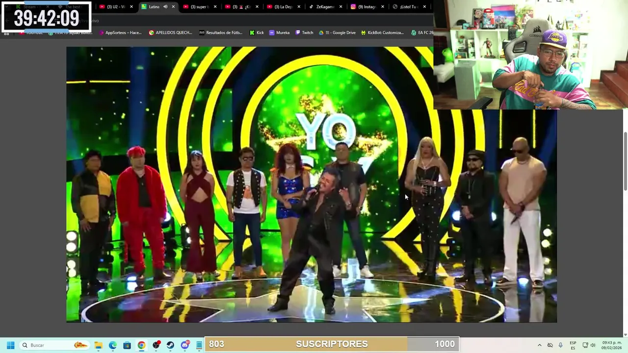Close the Latina tab
Screen dimensions: 628x353
[x=173, y=7]
